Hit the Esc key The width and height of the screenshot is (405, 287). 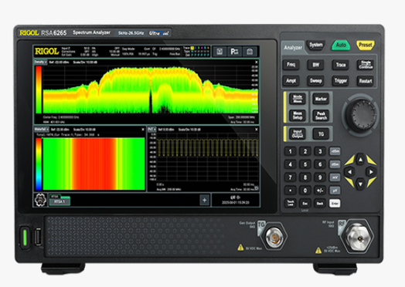tap(305, 203)
